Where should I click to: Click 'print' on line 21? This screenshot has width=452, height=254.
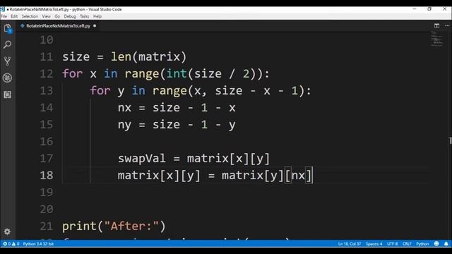tap(80, 226)
